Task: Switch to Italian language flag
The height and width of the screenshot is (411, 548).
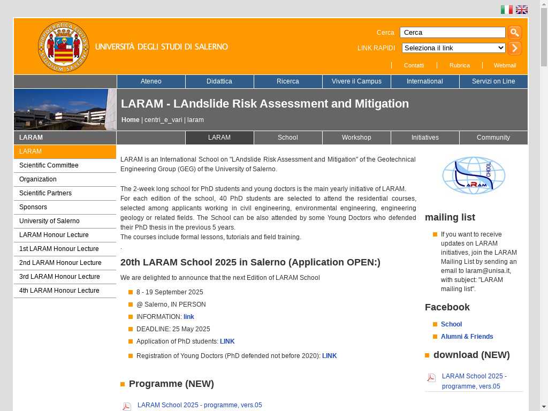Action: point(506,10)
